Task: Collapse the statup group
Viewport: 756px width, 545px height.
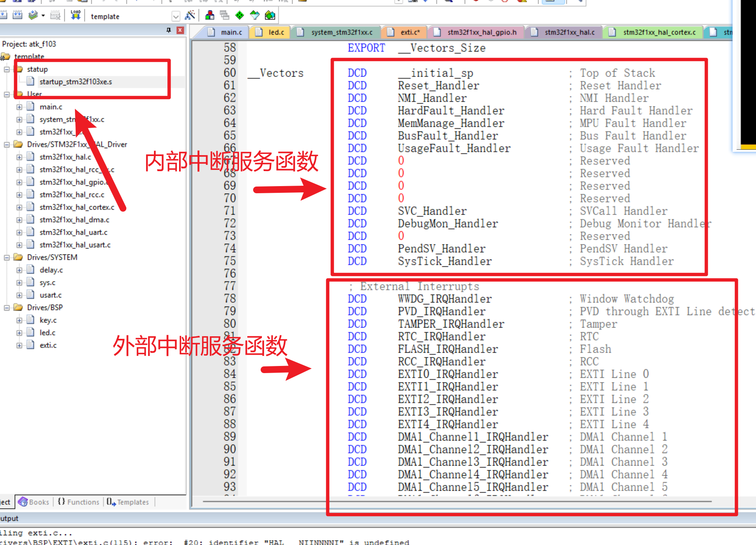Action: click(x=7, y=69)
